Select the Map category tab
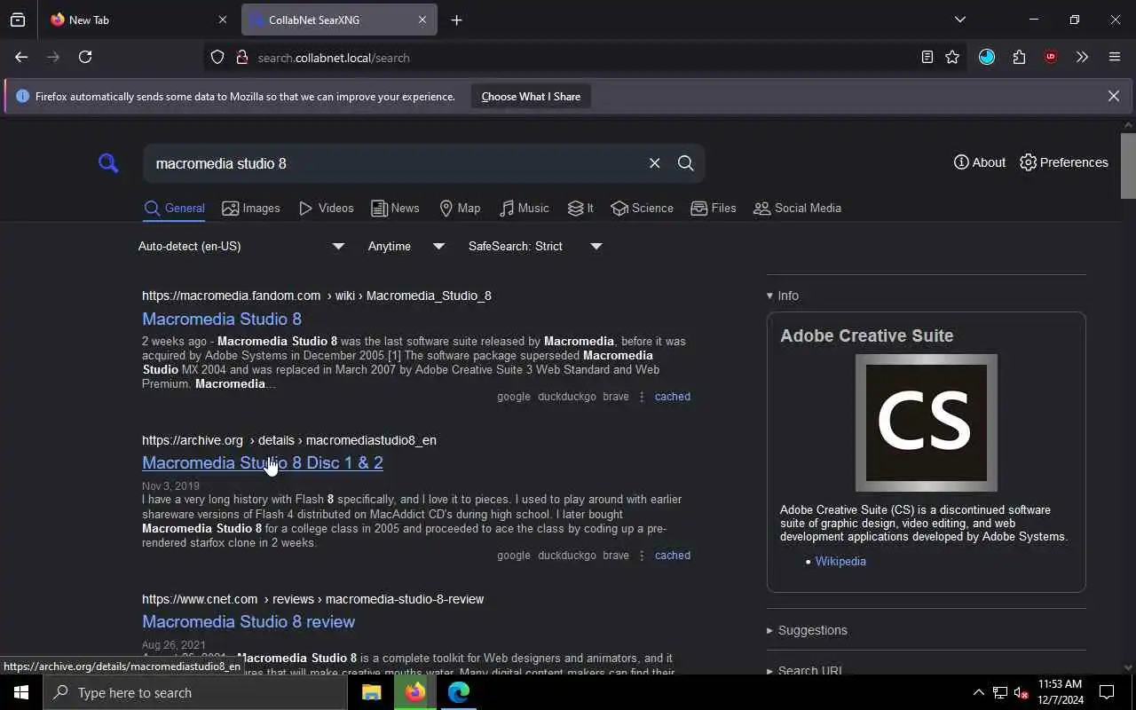This screenshot has width=1136, height=710. (459, 208)
